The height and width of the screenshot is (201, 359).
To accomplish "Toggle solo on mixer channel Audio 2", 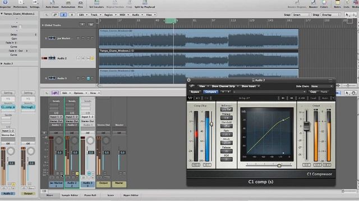I will point(77,174).
